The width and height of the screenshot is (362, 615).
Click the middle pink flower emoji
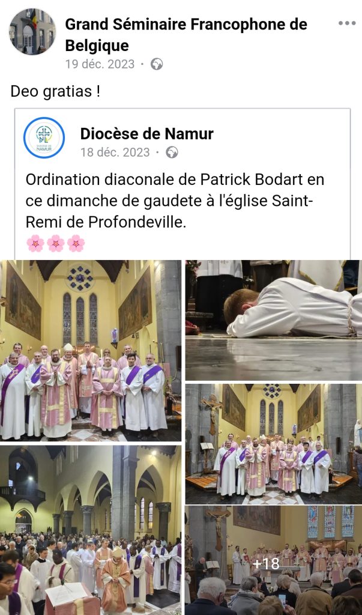point(56,243)
